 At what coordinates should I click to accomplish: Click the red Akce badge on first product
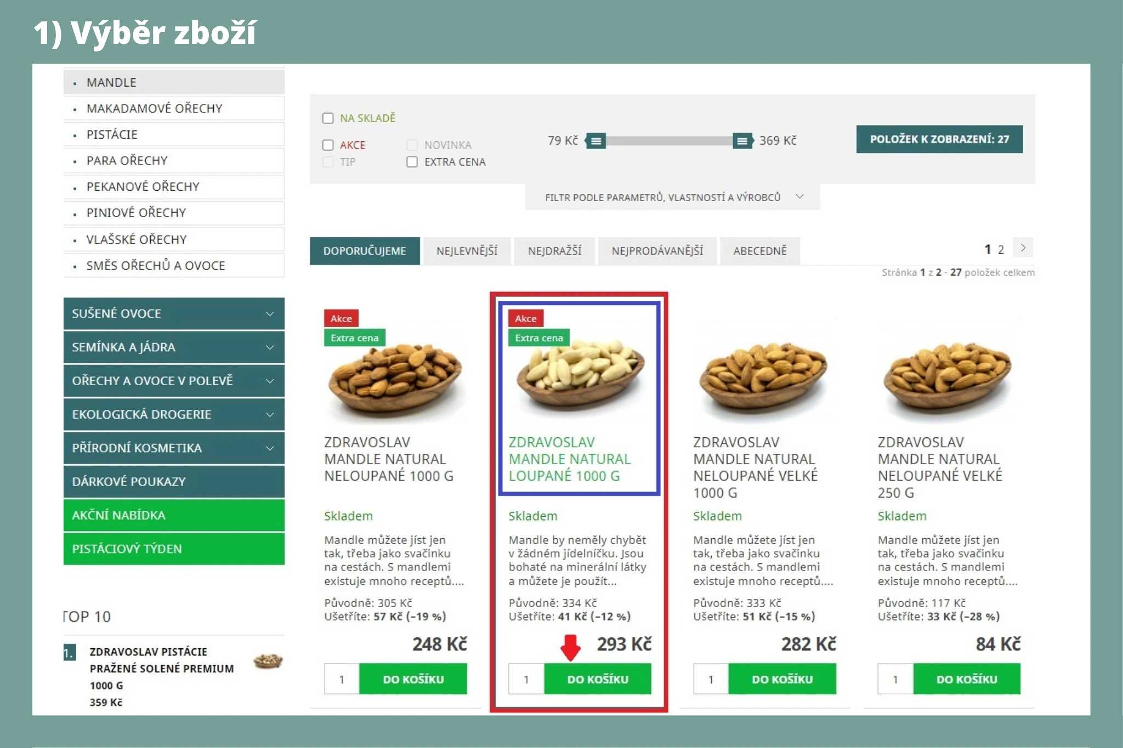pyautogui.click(x=341, y=318)
